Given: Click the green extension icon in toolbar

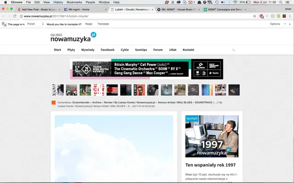Looking at the screenshot, I should (278, 16).
